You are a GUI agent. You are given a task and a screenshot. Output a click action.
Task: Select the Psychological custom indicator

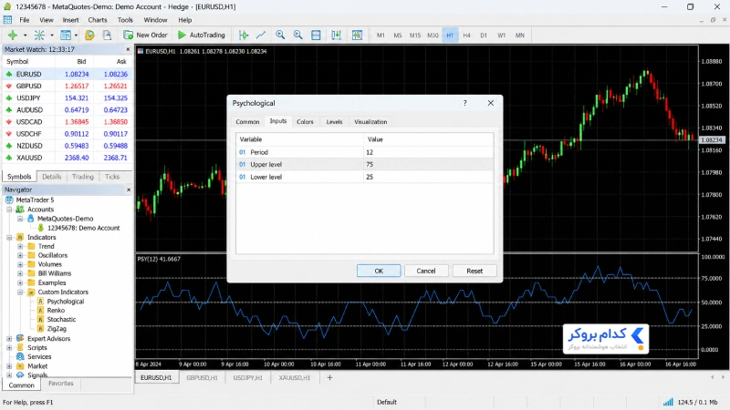click(x=65, y=302)
